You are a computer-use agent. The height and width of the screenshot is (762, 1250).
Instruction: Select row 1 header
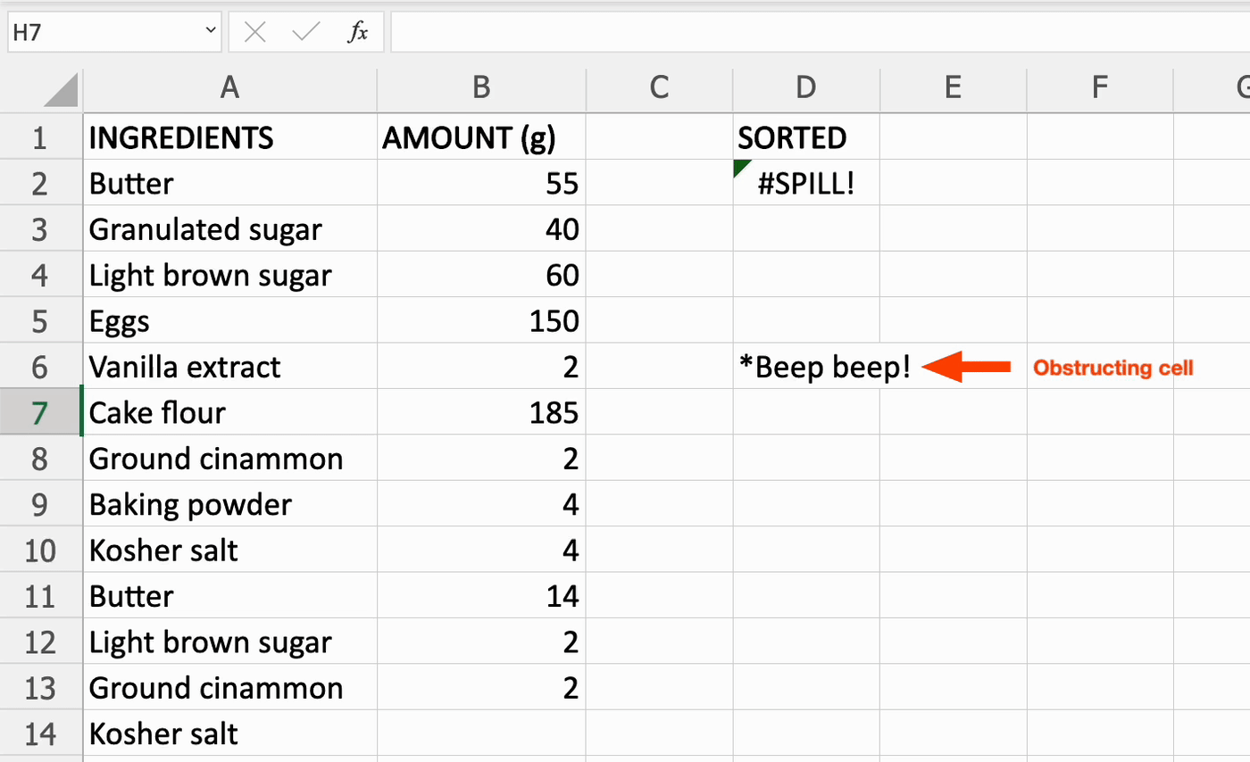41,137
